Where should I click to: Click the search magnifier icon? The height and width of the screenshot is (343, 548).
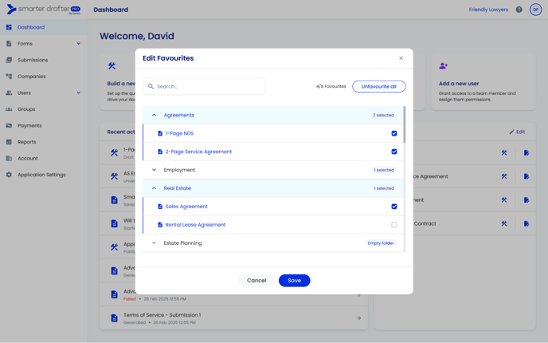pyautogui.click(x=151, y=86)
